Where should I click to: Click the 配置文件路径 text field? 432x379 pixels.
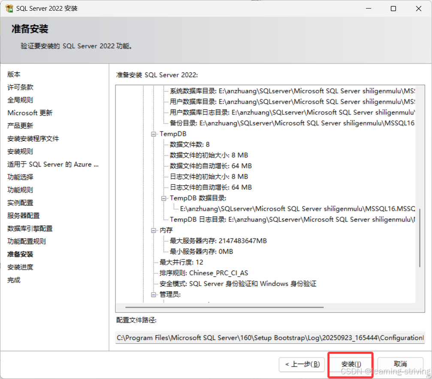tap(270, 338)
